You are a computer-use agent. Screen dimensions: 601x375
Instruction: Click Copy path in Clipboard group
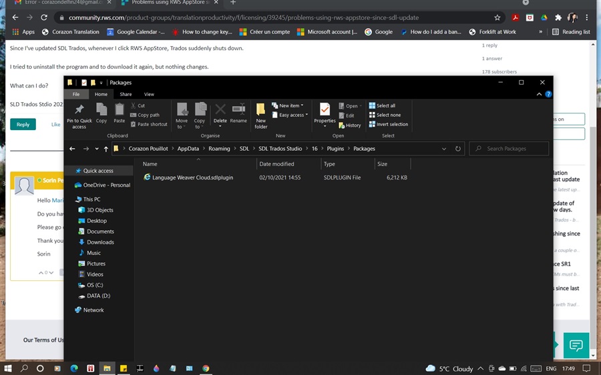145,115
